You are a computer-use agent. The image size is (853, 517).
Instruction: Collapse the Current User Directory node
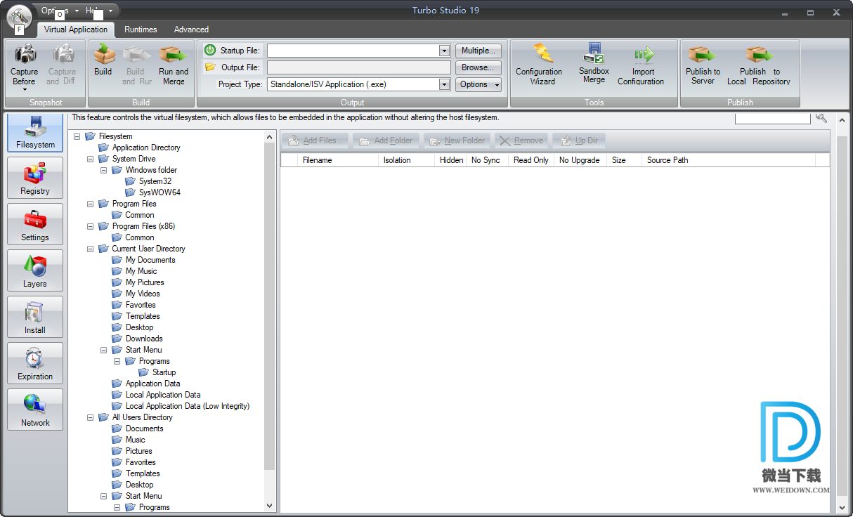coord(91,249)
